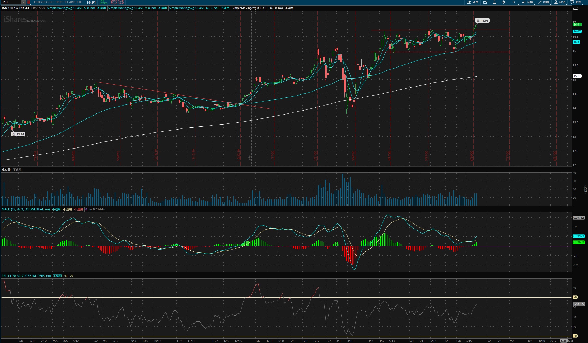Open the 绘图 drawings menu
Screen dimensions: 588x343
(544, 2)
